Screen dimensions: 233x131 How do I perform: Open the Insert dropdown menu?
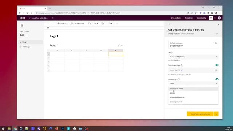[63, 23]
